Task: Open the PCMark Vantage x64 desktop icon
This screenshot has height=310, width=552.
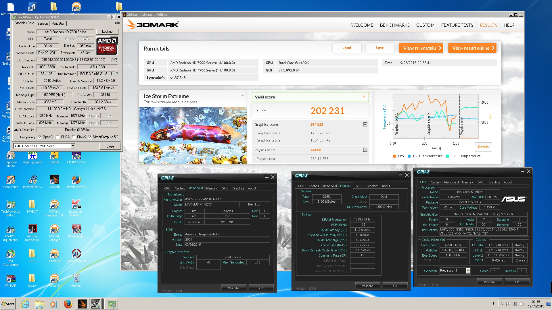Action: click(x=54, y=209)
